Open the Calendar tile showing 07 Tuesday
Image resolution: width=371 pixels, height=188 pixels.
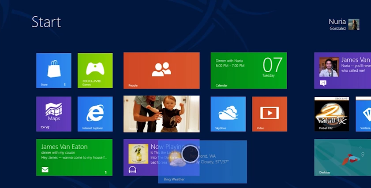point(249,70)
